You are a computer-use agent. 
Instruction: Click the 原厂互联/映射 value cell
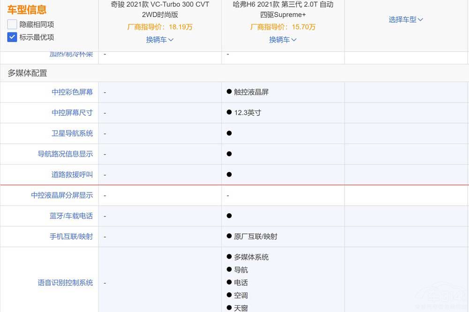tap(256, 237)
